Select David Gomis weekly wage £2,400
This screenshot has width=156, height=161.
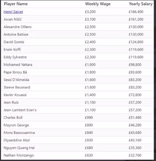coord(90,42)
